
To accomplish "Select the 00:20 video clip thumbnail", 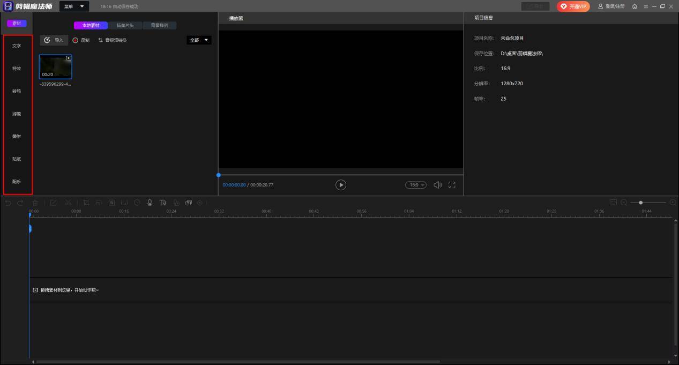I will 55,67.
